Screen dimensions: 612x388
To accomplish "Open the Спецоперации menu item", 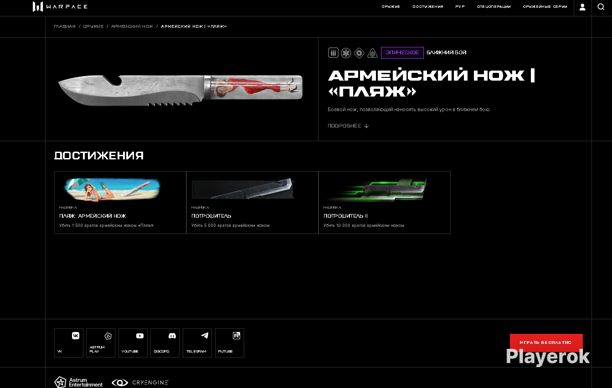I will (x=494, y=7).
